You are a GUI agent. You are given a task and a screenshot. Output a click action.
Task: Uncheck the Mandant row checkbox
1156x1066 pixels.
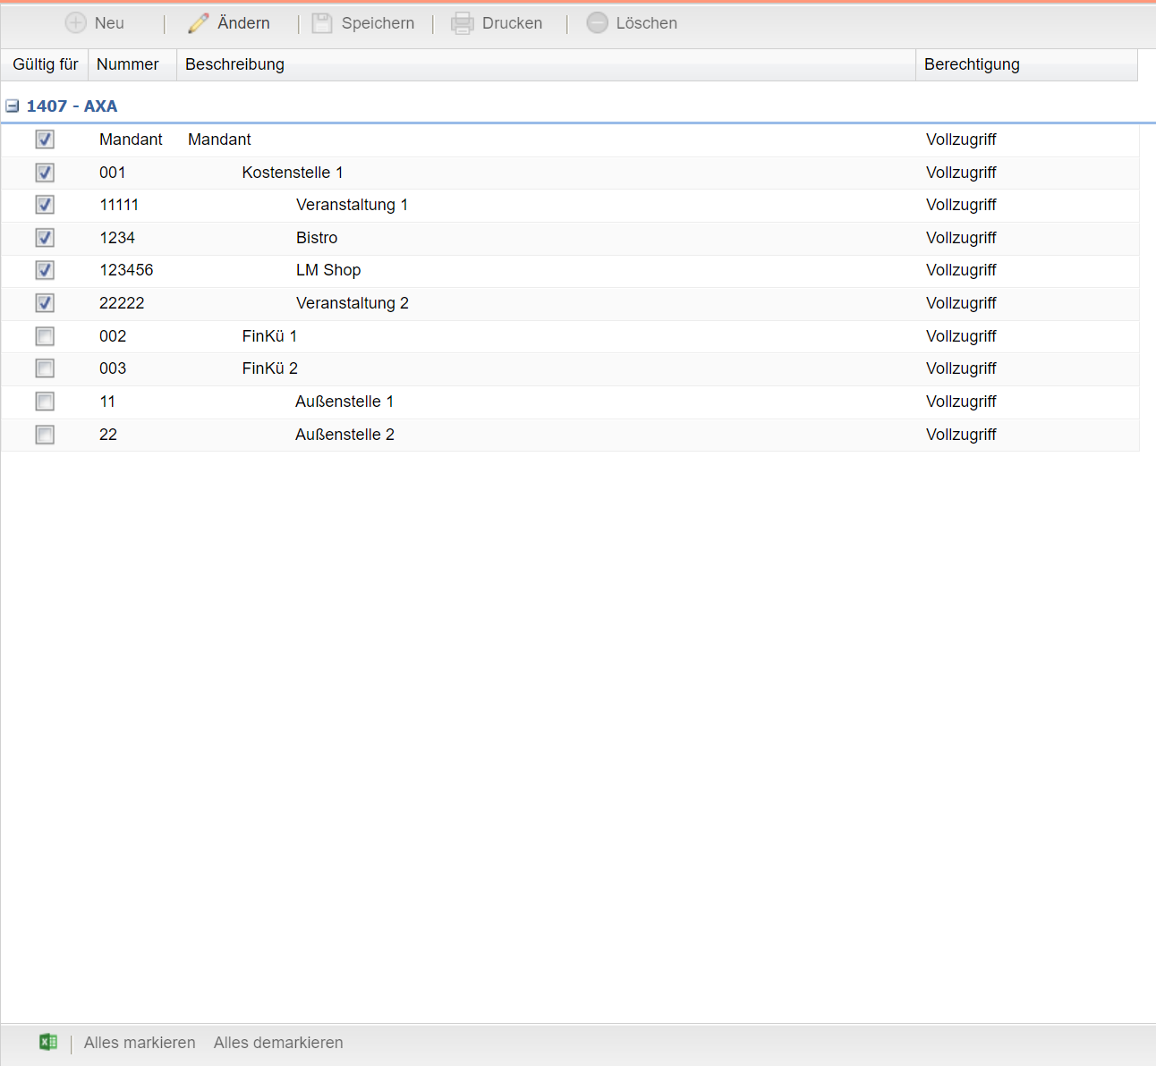point(45,140)
